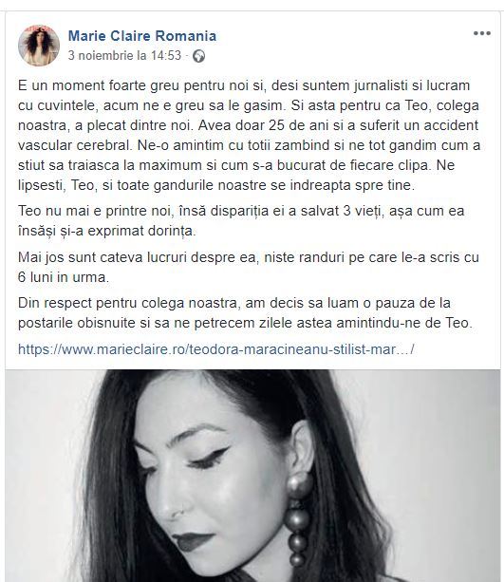Click the phrase 'vascular cerebral' in the post
This screenshot has height=582, width=504.
(73, 144)
